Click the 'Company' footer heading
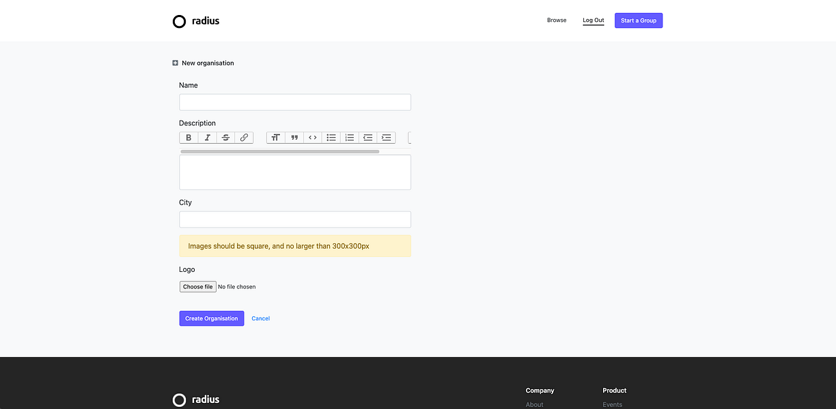This screenshot has width=836, height=409. tap(540, 391)
